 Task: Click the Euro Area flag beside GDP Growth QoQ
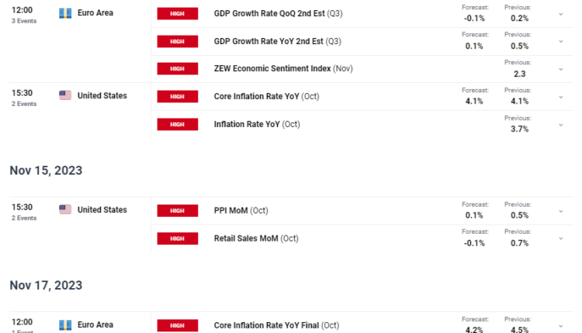pos(65,13)
